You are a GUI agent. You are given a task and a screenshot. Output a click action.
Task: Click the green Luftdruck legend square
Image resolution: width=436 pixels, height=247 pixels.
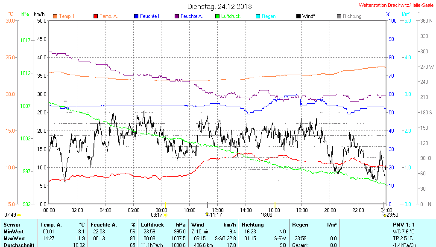(217, 16)
